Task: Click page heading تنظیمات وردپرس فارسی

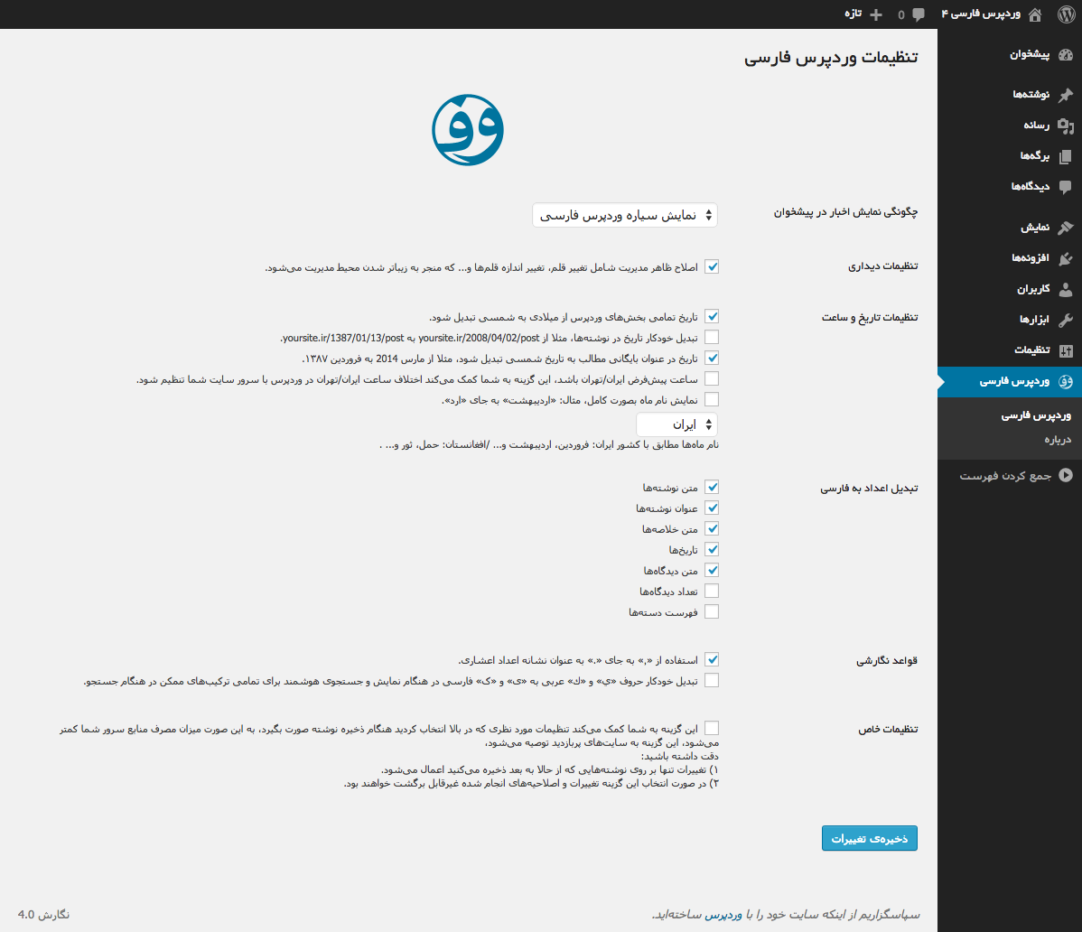Action: (x=831, y=57)
